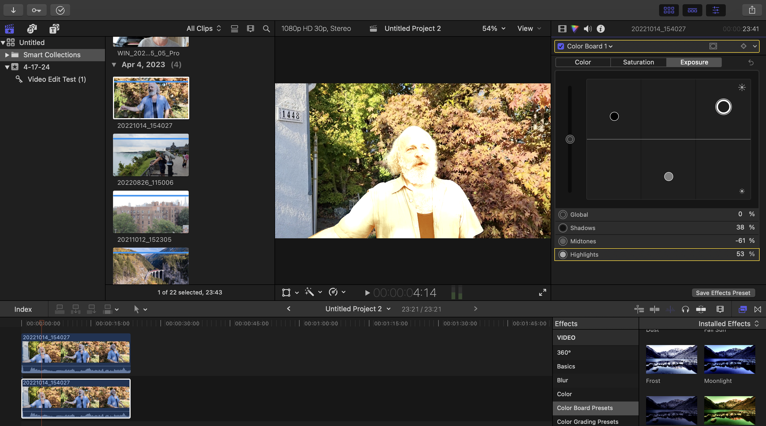Switch to the Saturation tab

tap(638, 62)
